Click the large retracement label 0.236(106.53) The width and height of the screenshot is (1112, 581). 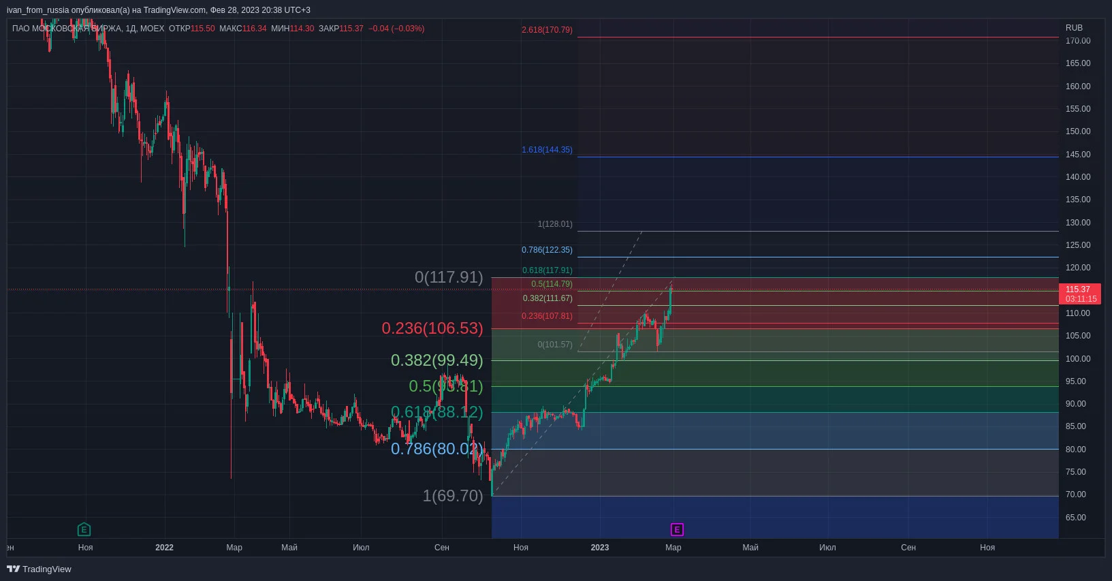coord(432,328)
